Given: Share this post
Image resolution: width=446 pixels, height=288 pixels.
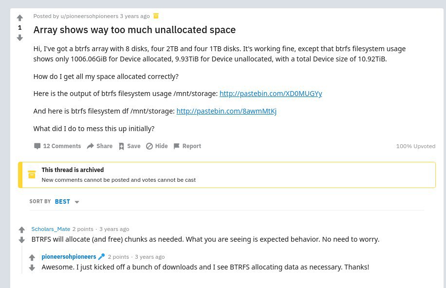Looking at the screenshot, I should [100, 146].
